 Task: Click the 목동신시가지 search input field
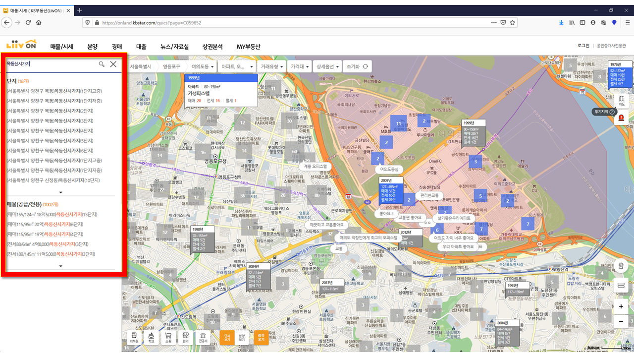point(52,64)
